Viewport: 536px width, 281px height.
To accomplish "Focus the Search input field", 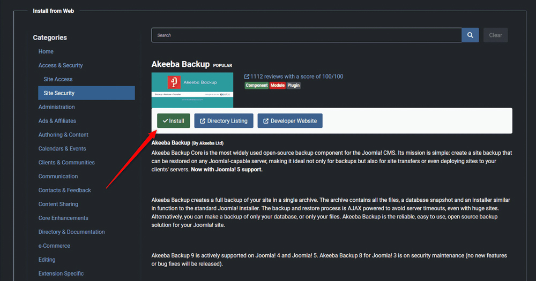I will [307, 35].
